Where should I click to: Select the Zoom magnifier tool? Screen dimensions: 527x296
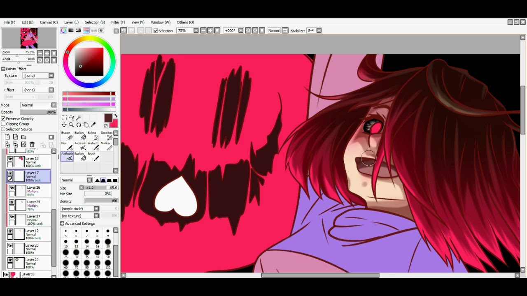(71, 125)
